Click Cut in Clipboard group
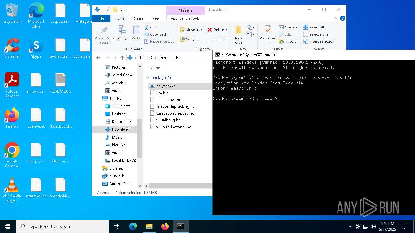The height and width of the screenshot is (233, 415). click(x=150, y=27)
